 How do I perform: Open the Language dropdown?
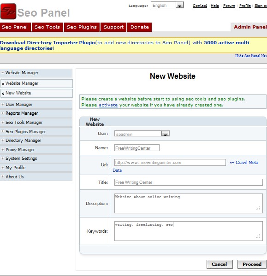pyautogui.click(x=167, y=5)
